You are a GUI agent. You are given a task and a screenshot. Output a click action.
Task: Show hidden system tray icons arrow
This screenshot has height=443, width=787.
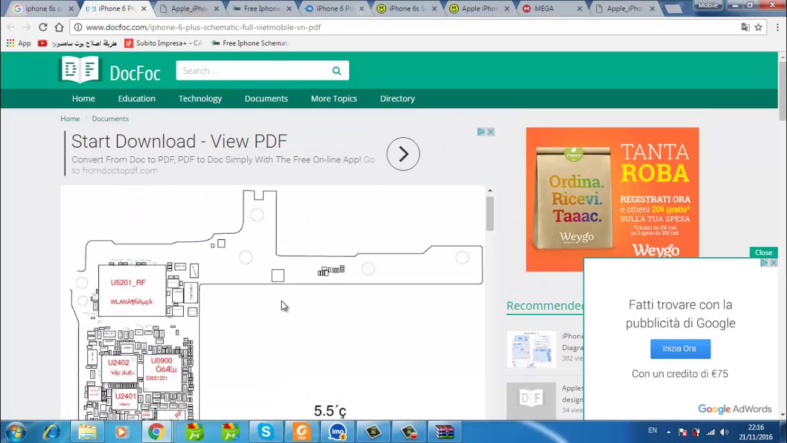pyautogui.click(x=668, y=432)
